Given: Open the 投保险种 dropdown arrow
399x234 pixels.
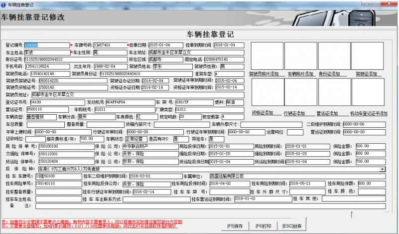Looking at the screenshot, I should tap(383, 169).
